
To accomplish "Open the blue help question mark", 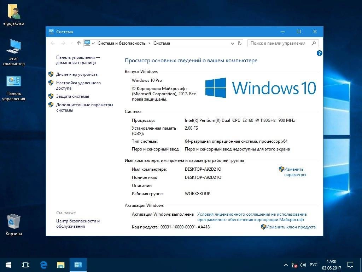I will click(319, 53).
